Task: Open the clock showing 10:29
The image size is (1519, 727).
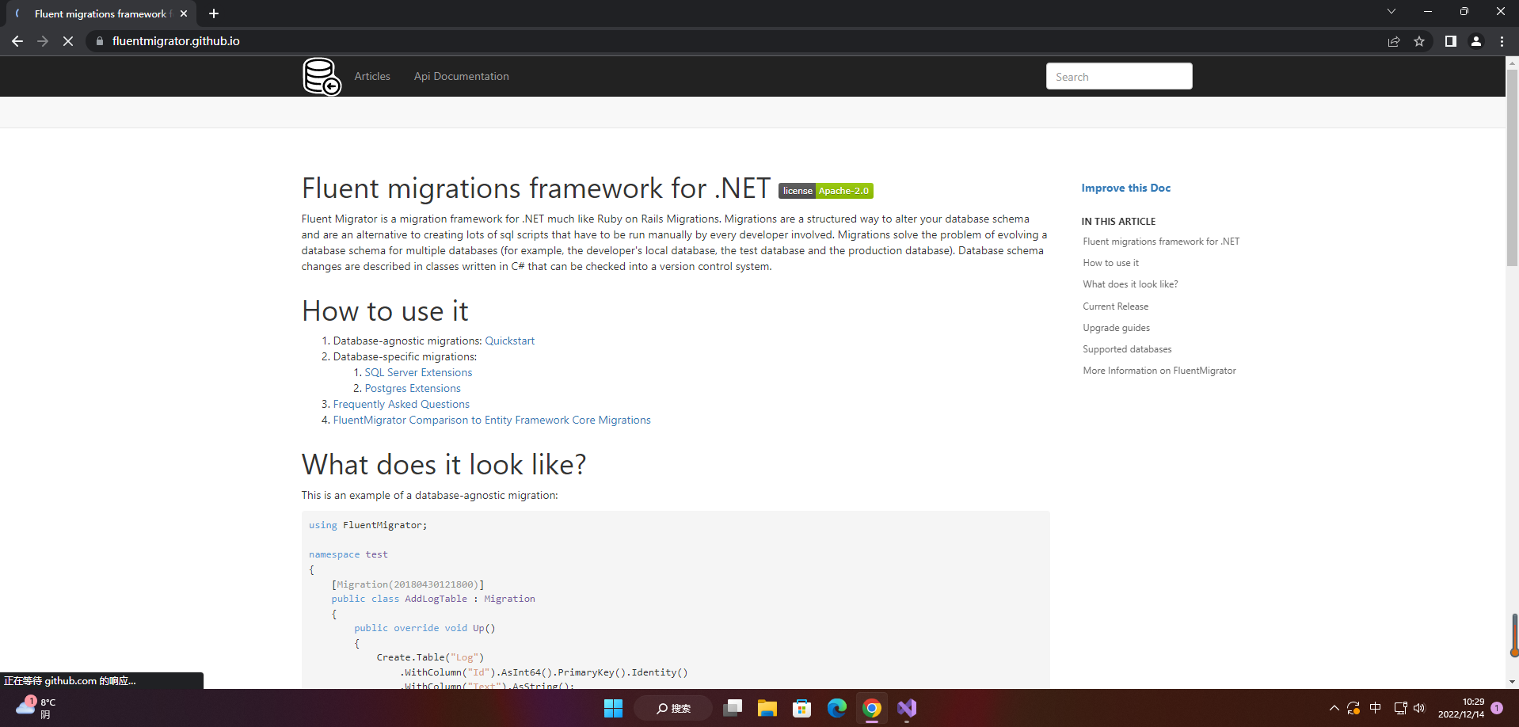Action: pos(1461,708)
